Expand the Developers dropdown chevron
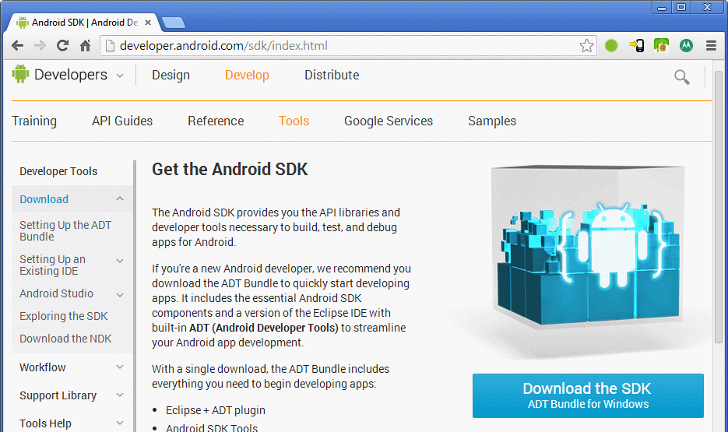 120,76
